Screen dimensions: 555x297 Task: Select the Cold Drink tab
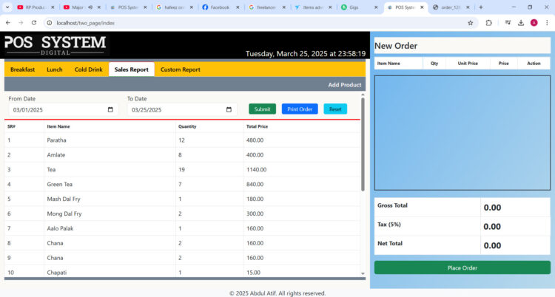point(88,69)
